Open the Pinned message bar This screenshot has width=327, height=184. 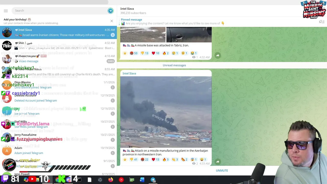pos(217,21)
